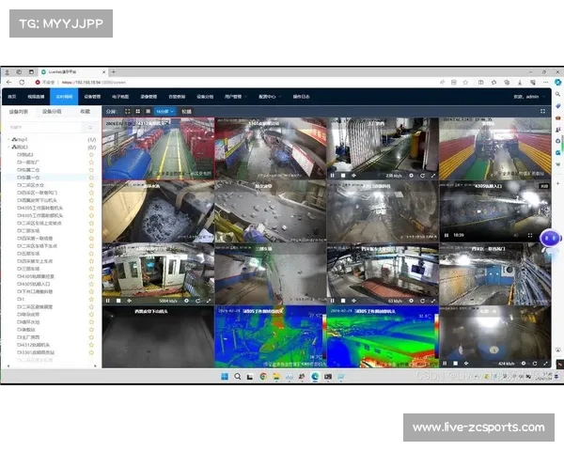Refresh the stream in the 238 kb/s tile

[x=422, y=176]
